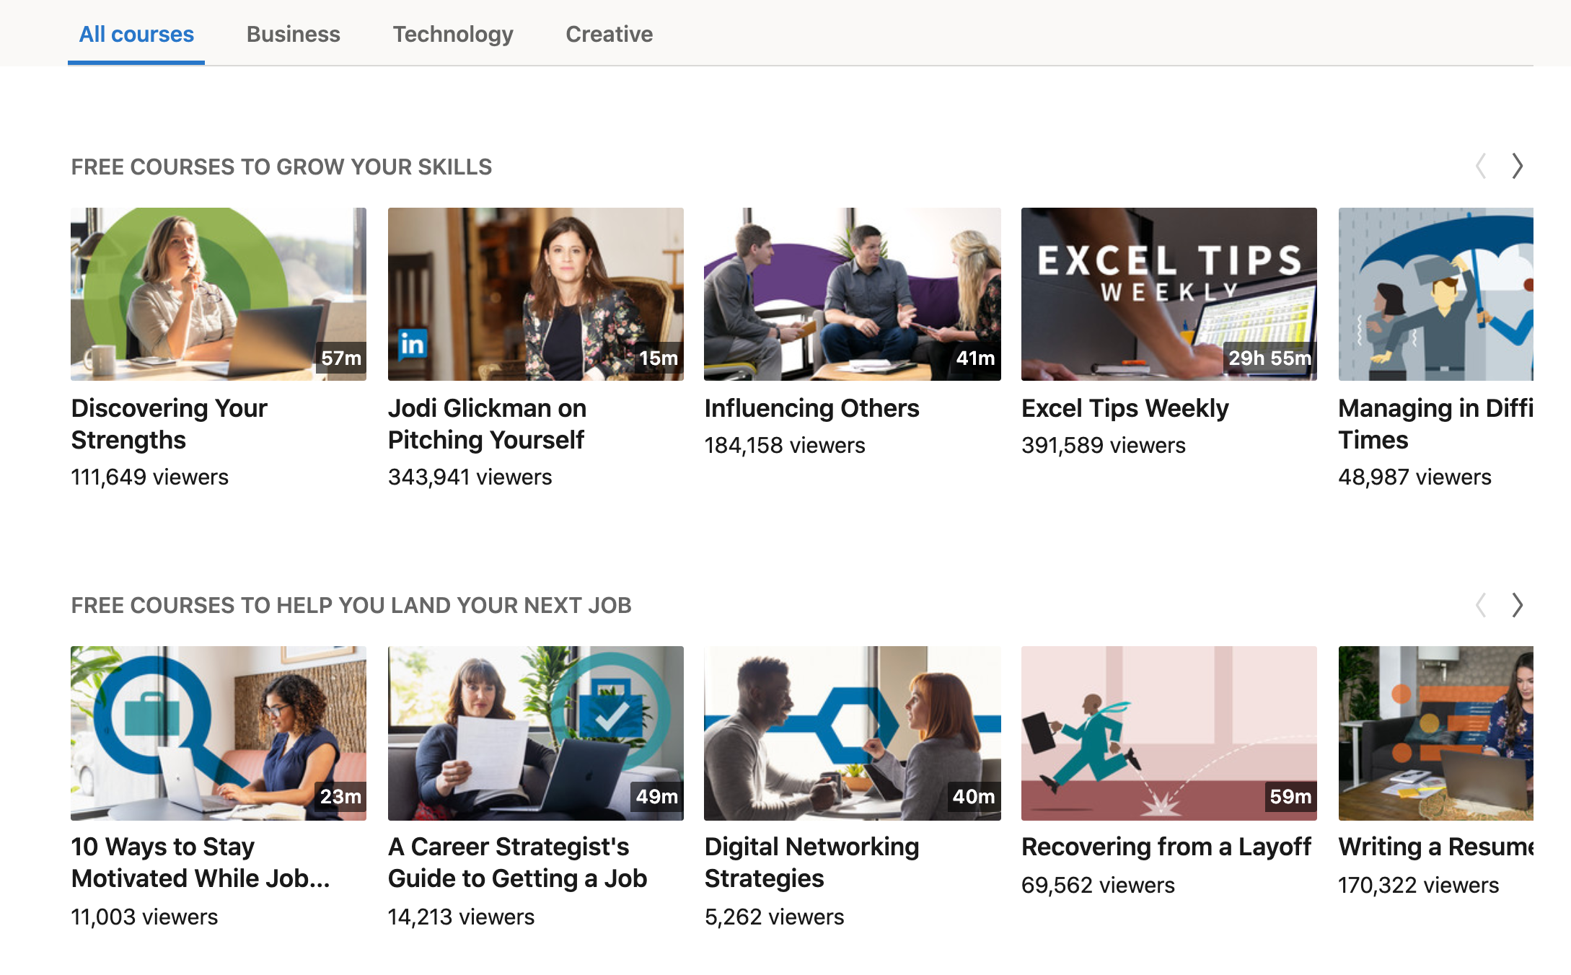Click the Recovering from a Layoff title
This screenshot has width=1571, height=975.
[x=1166, y=847]
